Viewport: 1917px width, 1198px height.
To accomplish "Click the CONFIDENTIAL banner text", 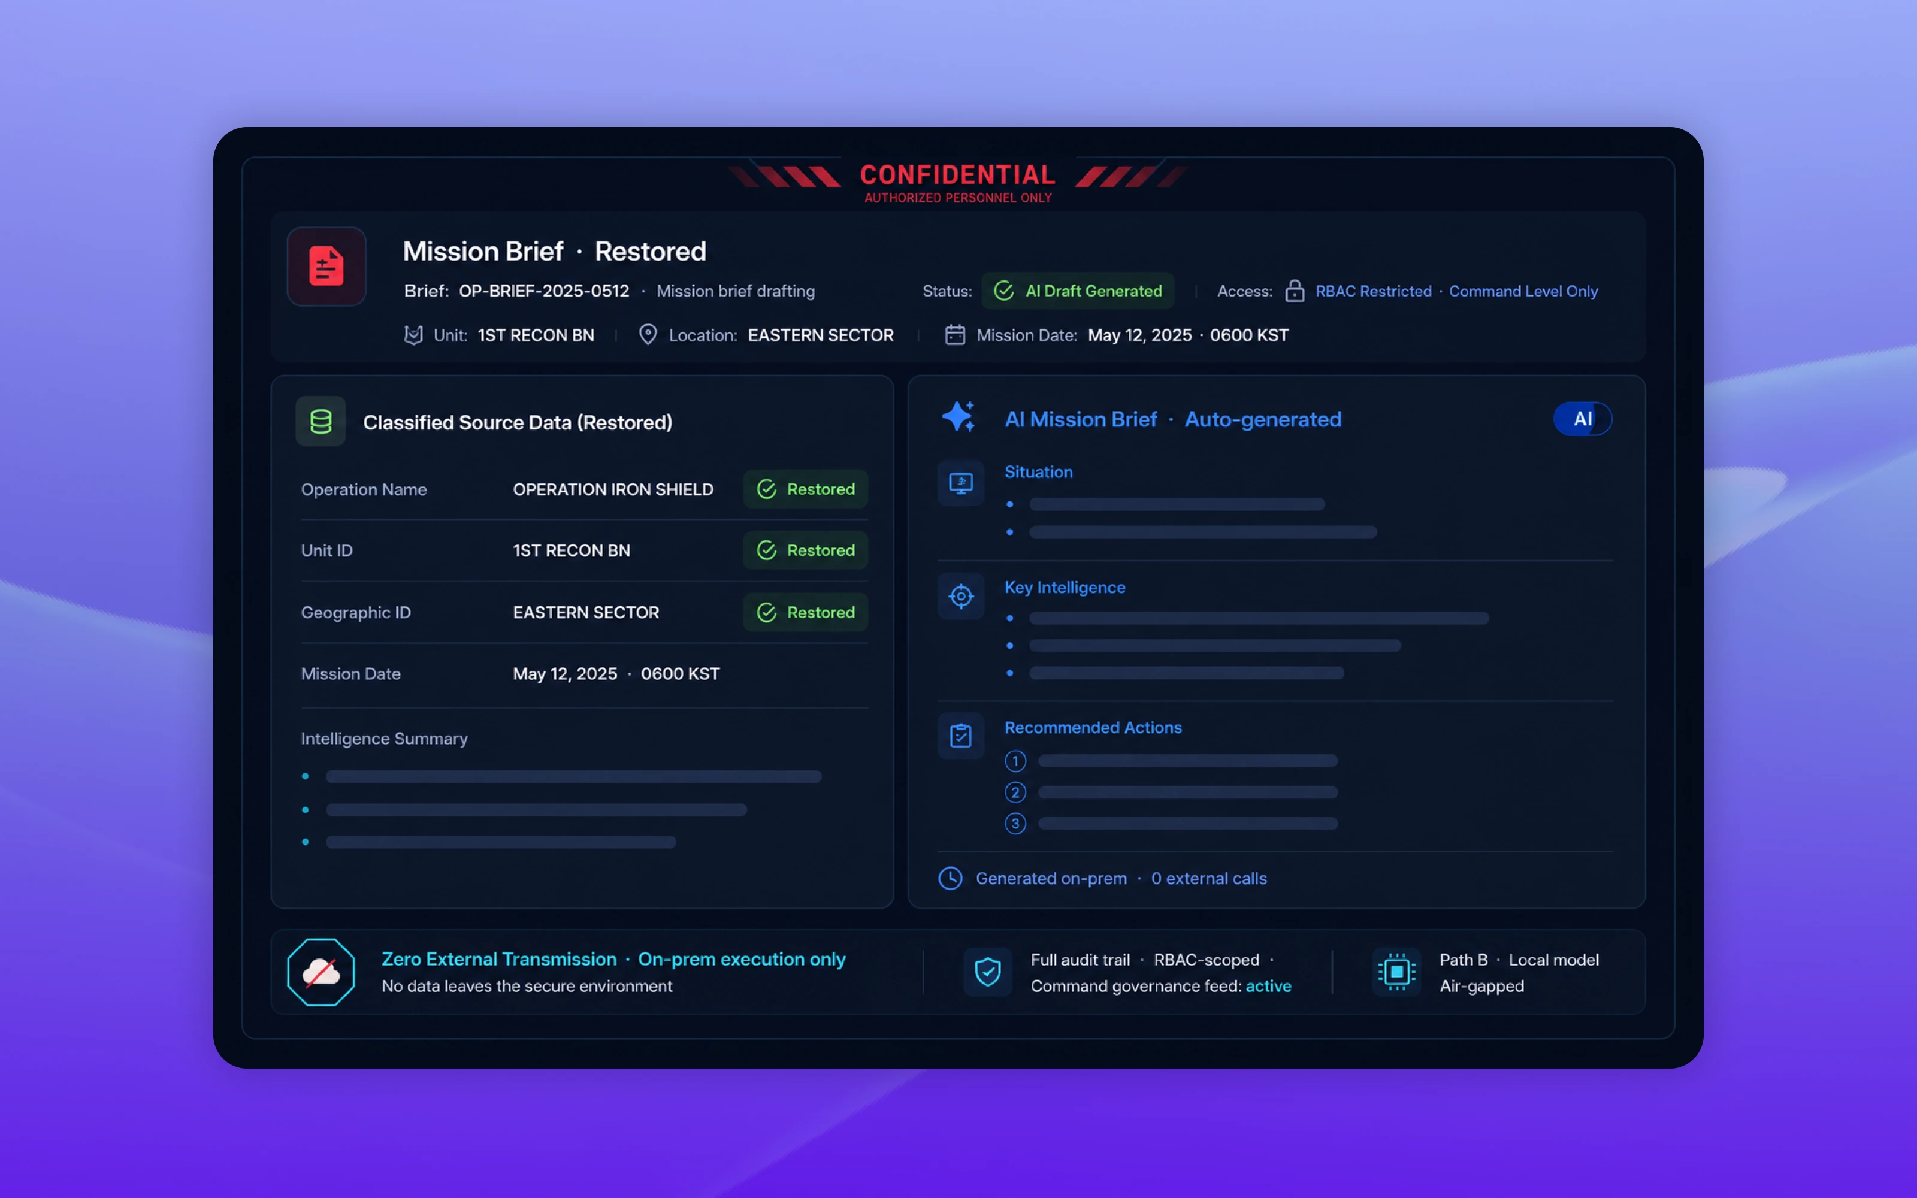I will [x=958, y=174].
